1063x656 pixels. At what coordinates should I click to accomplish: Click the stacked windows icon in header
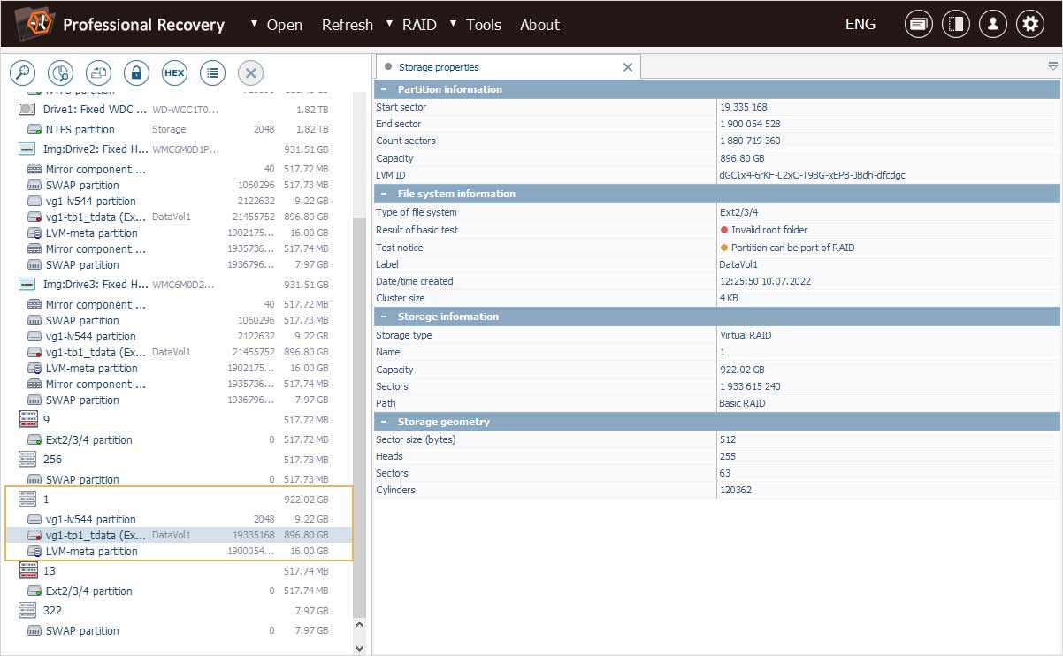[918, 25]
